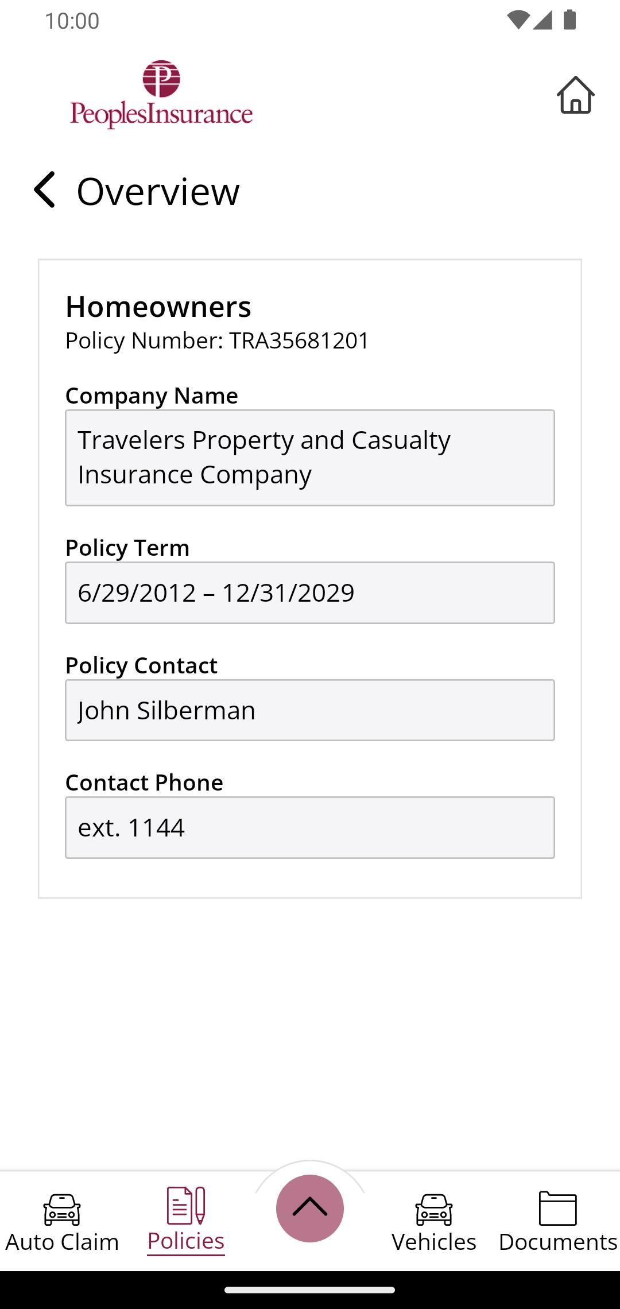Tap the Contact Phone field

[x=310, y=827]
